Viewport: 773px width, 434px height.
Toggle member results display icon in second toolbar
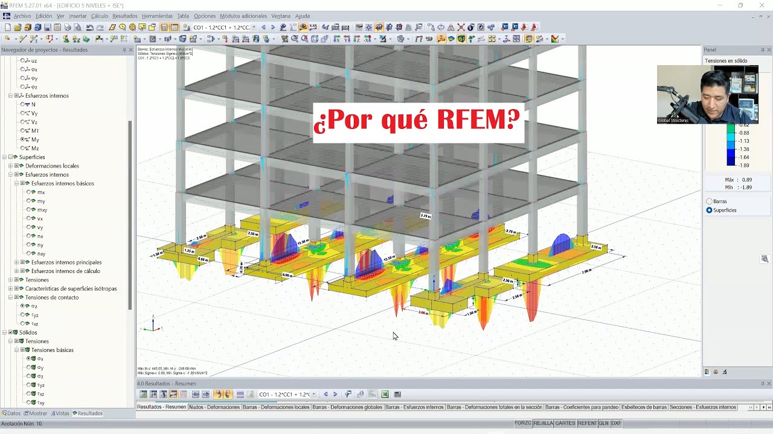point(441,39)
